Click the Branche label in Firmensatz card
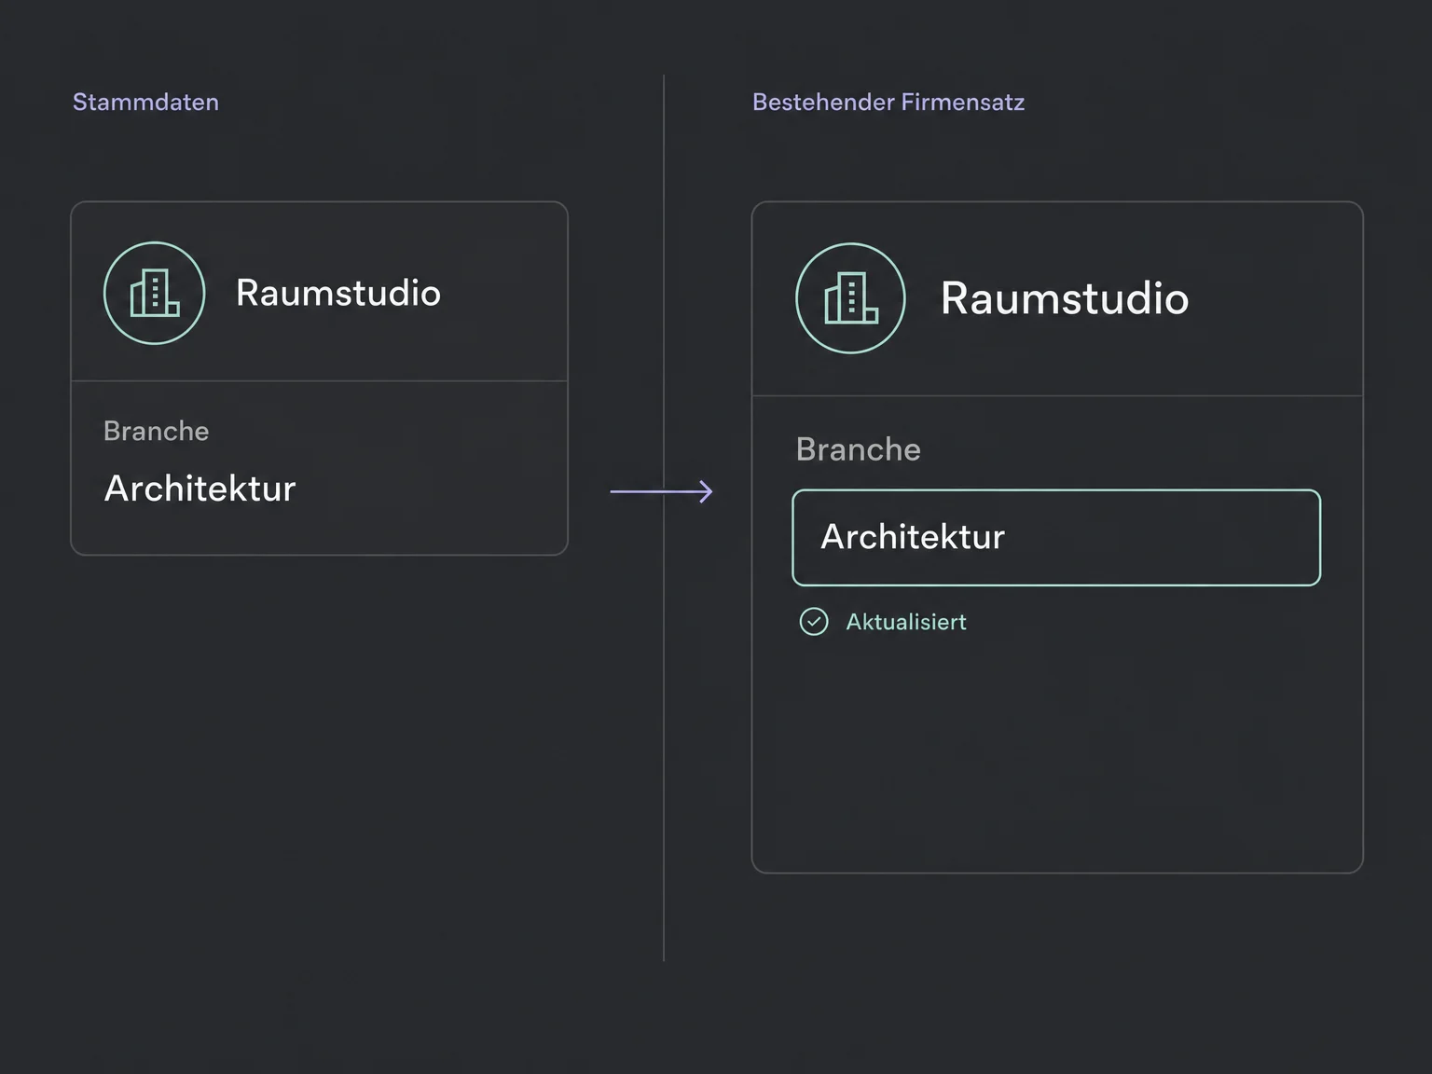The image size is (1432, 1074). coord(858,449)
